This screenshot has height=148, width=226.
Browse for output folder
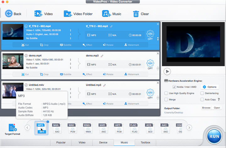coord(206,108)
